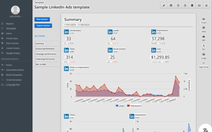Add a Table widget
This screenshot has width=212, height=132.
click(203, 29)
